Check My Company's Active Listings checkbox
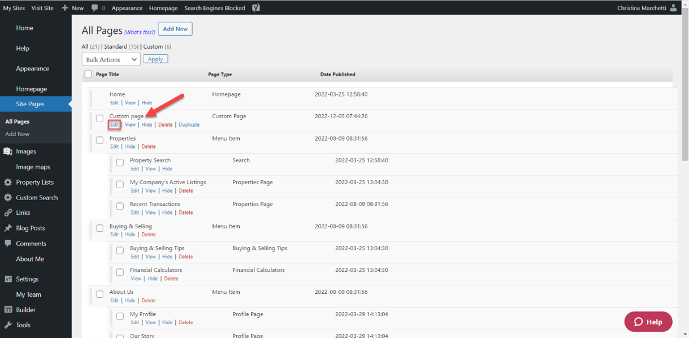Image resolution: width=689 pixels, height=338 pixels. point(120,184)
